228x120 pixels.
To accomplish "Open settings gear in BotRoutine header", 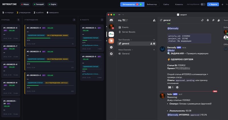I will point(222,5).
